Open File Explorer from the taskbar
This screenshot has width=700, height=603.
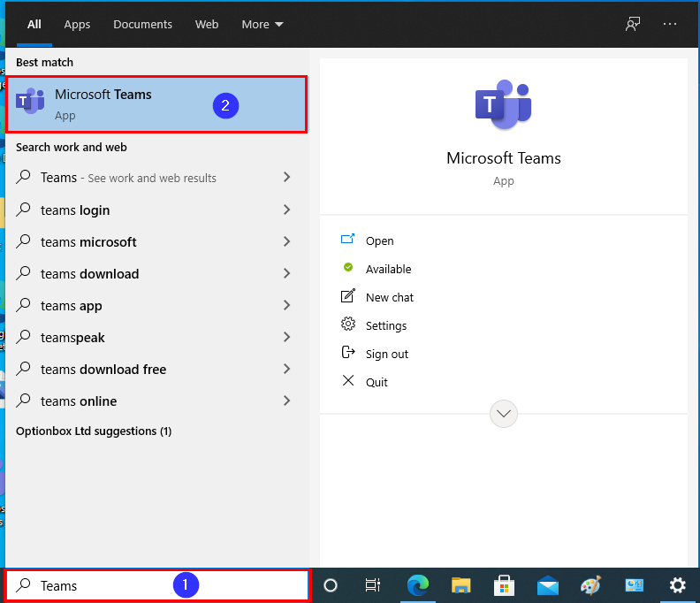pyautogui.click(x=461, y=585)
